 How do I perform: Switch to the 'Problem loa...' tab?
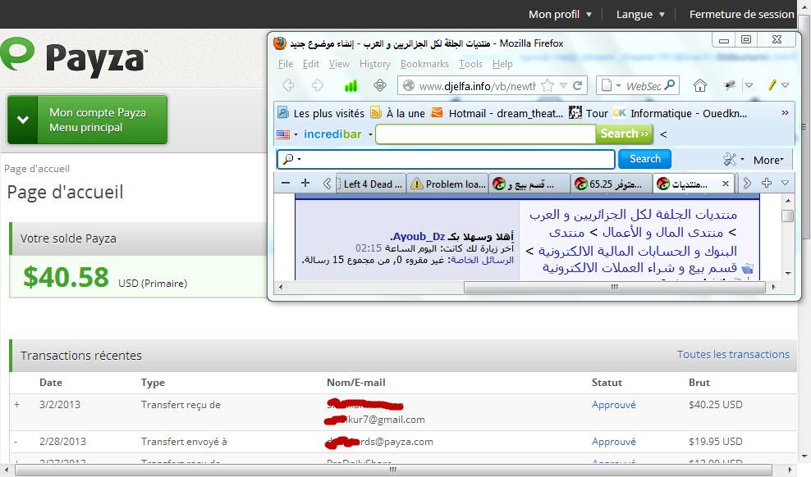point(448,184)
